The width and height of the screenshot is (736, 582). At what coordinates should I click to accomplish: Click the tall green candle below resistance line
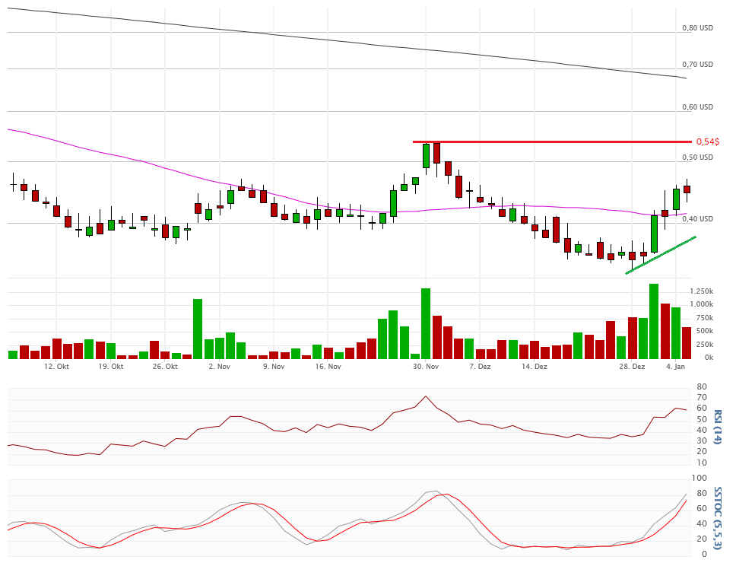[x=426, y=155]
